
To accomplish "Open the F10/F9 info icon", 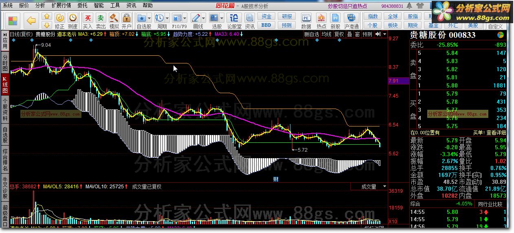I will pos(177,18).
